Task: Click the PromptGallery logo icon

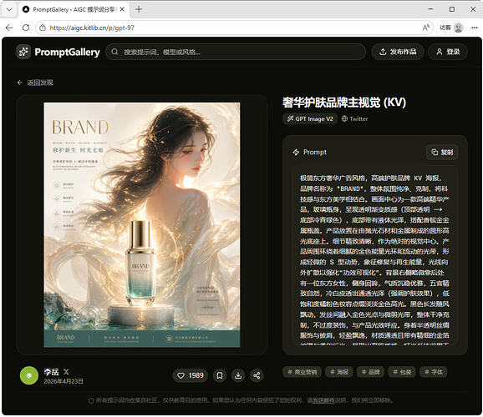Action: pos(23,52)
